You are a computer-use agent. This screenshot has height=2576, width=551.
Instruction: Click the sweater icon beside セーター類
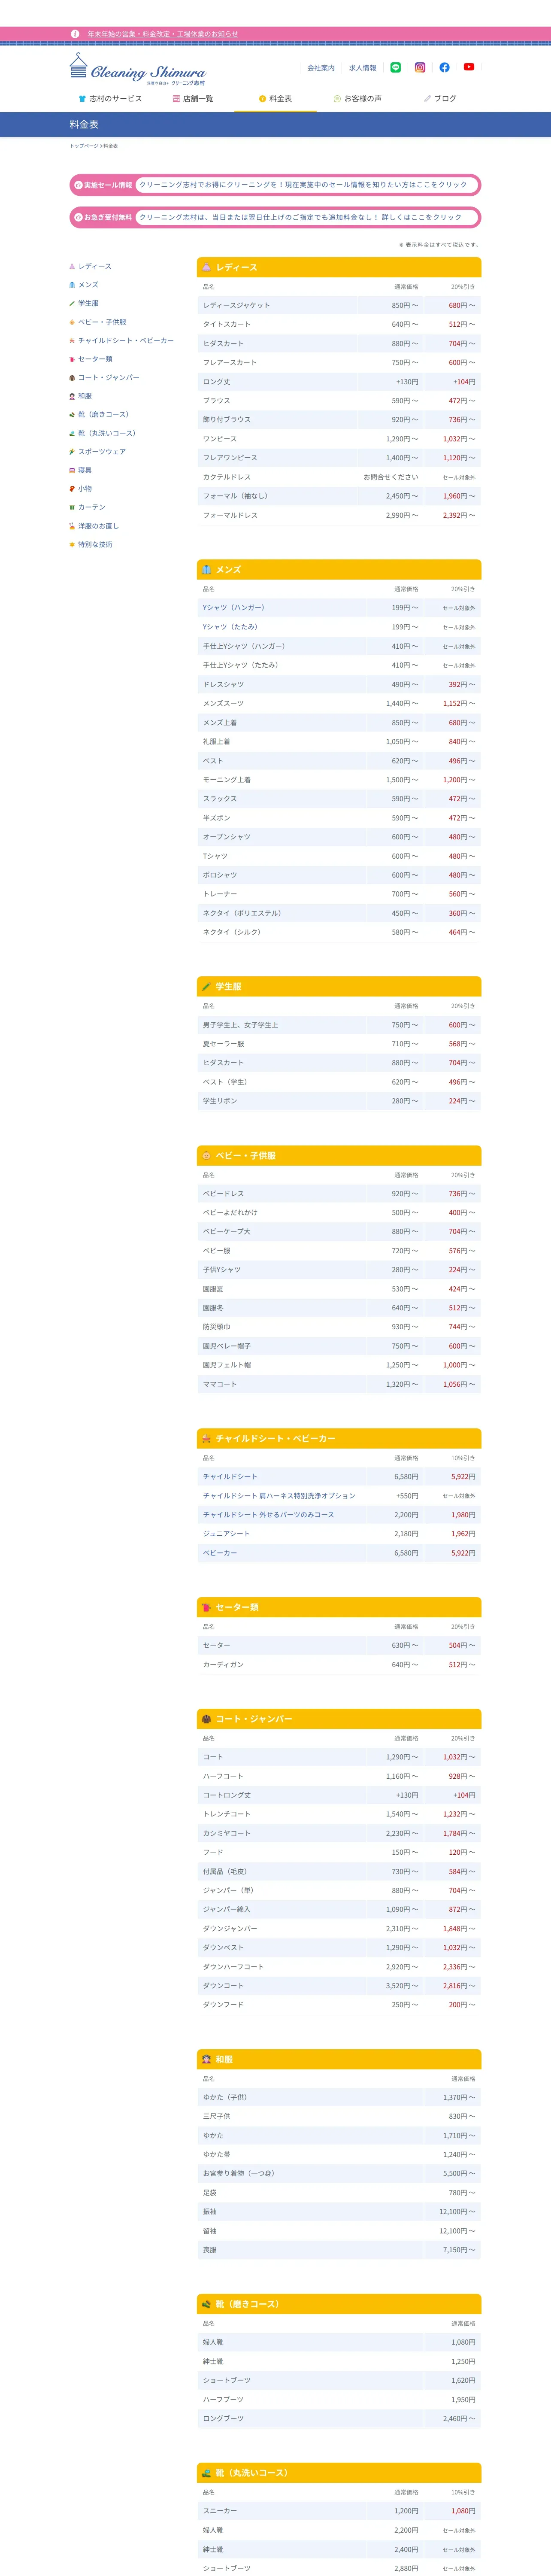(72, 359)
